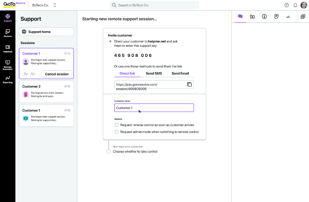Pop out the session window
Screen dimensions: 309x202
tap(303, 16)
